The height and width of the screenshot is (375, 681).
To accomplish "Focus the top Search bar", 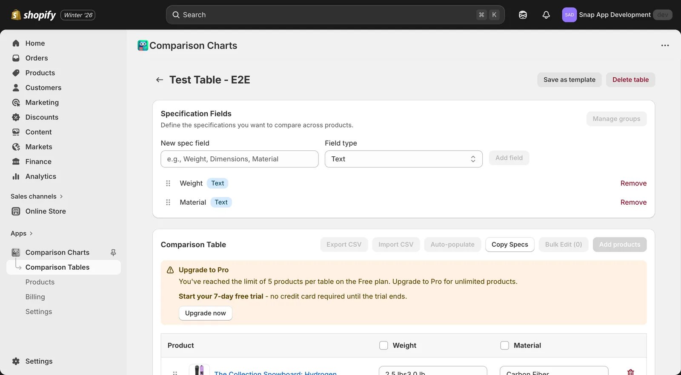I will click(335, 15).
